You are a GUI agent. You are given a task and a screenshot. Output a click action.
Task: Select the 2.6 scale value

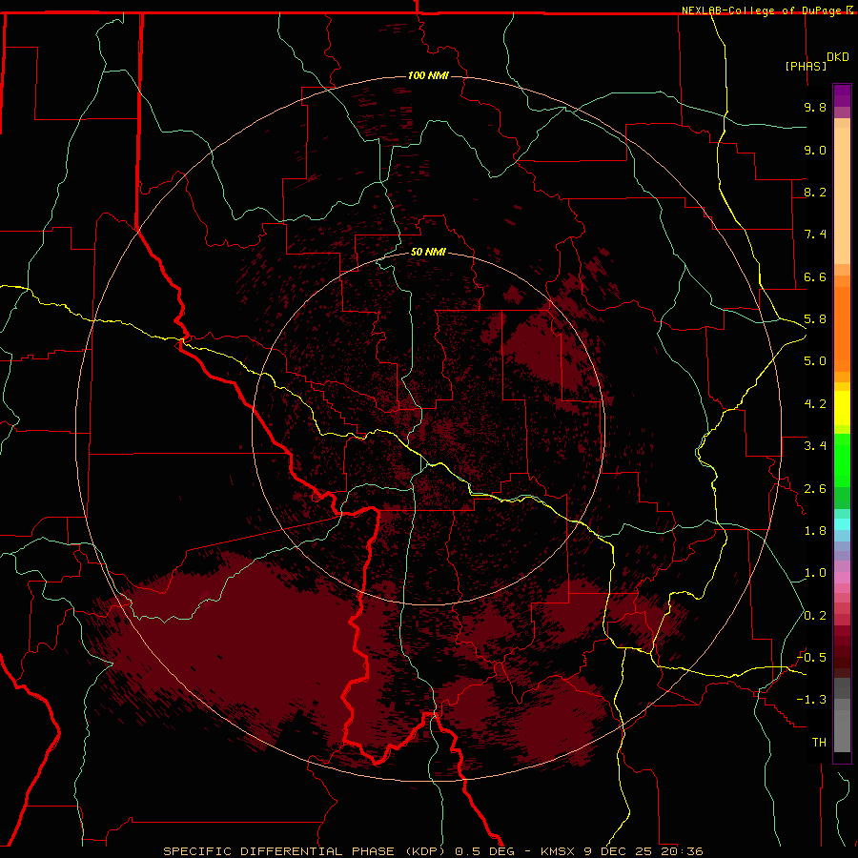(815, 488)
